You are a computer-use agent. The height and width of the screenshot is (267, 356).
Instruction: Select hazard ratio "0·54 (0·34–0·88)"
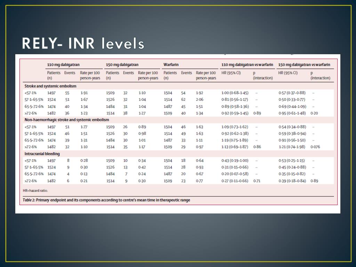[x=292, y=127]
